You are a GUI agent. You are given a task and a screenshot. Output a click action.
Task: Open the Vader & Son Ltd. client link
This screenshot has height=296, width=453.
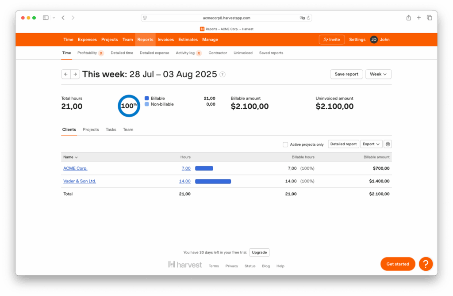tap(80, 181)
